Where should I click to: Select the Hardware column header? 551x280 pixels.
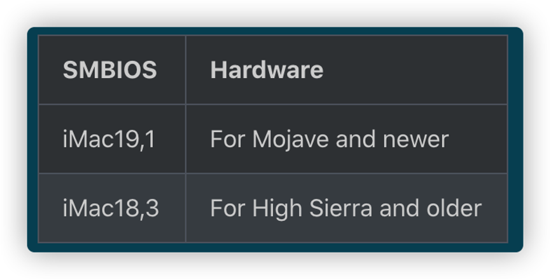tap(347, 69)
